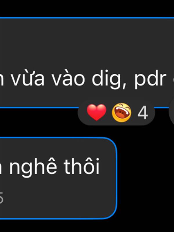The image size is (174, 232).
Task: Click the partial timestamp digit in lower bubble
Action: pos(1,198)
